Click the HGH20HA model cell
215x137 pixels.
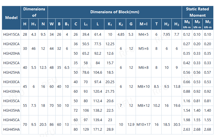[x=11, y=53]
